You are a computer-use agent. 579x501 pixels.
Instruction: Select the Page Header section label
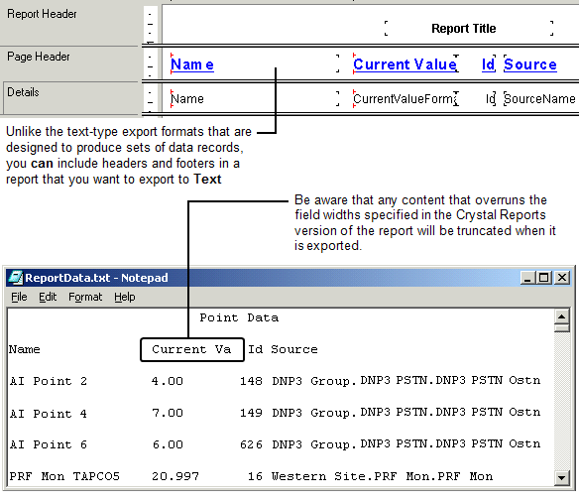click(x=39, y=57)
